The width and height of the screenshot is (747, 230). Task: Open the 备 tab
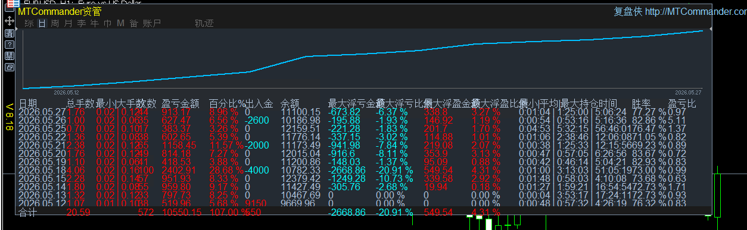tap(133, 24)
